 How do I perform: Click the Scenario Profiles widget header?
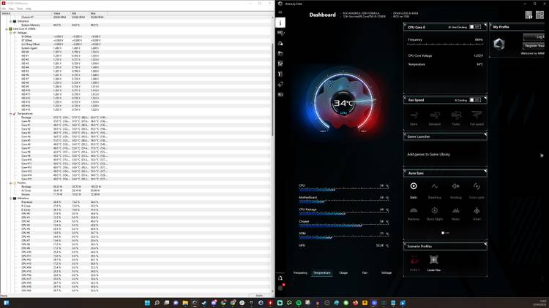445,246
